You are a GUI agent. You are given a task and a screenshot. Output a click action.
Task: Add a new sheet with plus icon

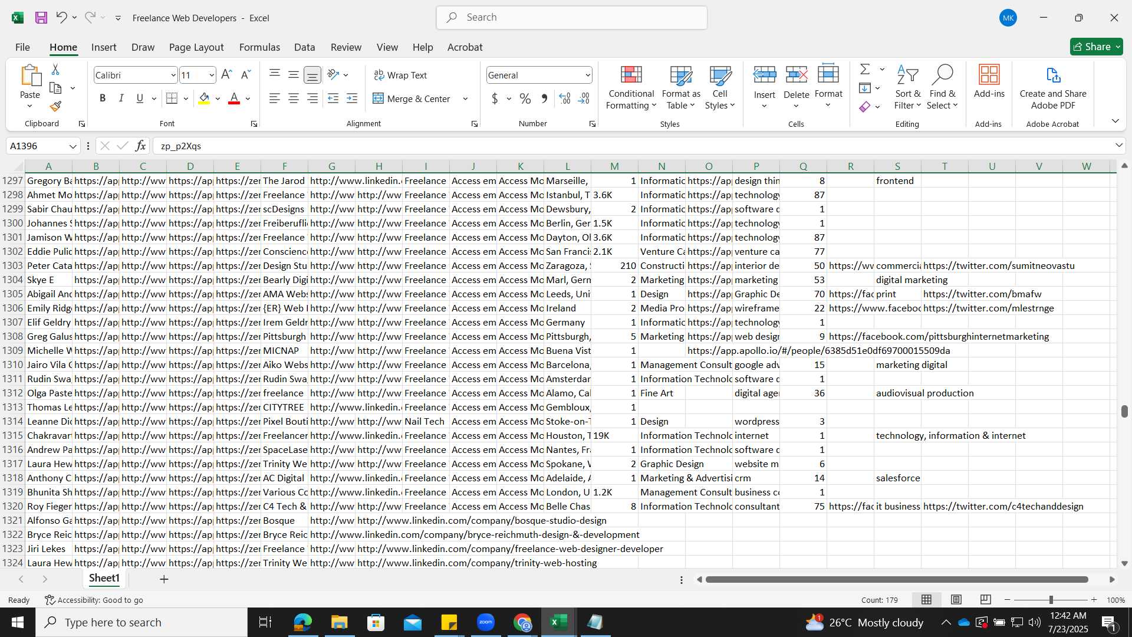coord(164,579)
